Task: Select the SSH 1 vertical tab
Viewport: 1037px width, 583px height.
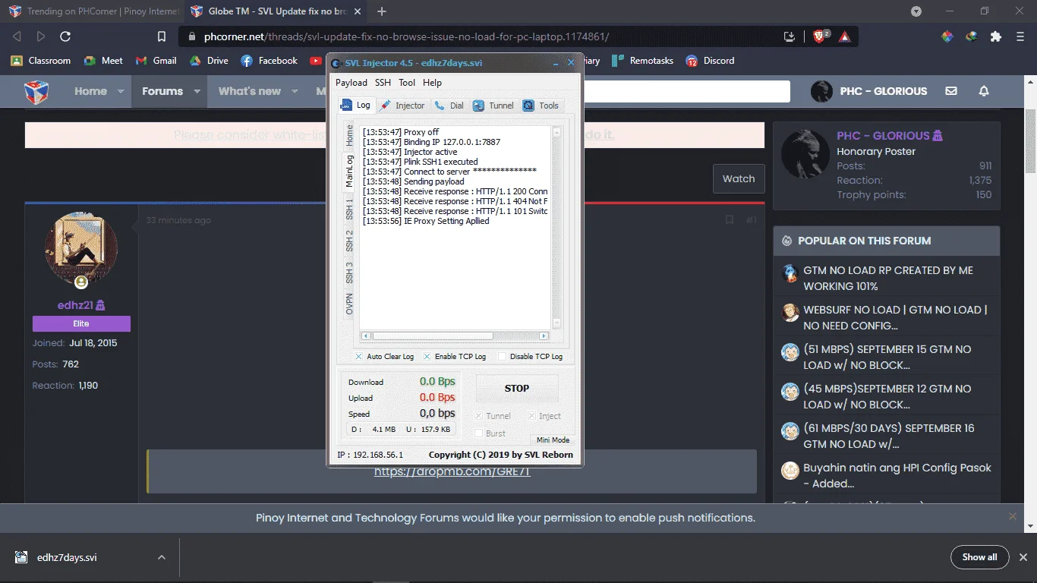Action: tap(349, 210)
